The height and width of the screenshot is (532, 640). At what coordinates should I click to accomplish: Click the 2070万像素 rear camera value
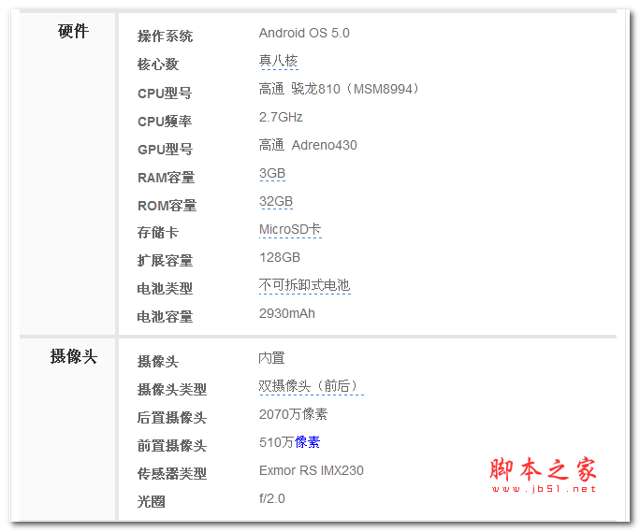click(293, 415)
